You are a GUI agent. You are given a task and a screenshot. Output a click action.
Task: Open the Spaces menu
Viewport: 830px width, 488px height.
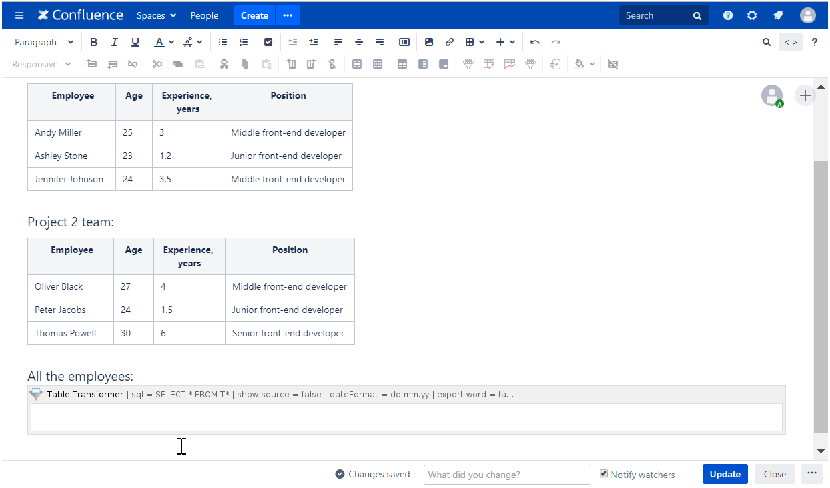[x=156, y=15]
